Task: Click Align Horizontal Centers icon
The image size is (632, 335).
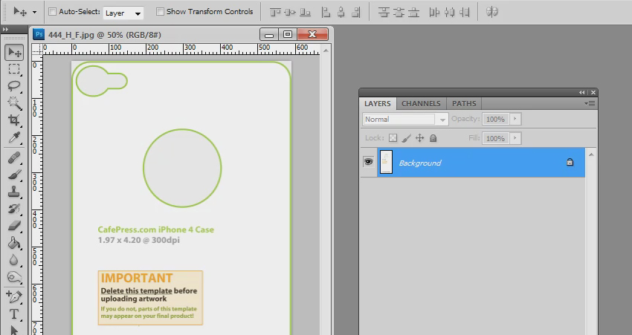Action: pyautogui.click(x=341, y=12)
